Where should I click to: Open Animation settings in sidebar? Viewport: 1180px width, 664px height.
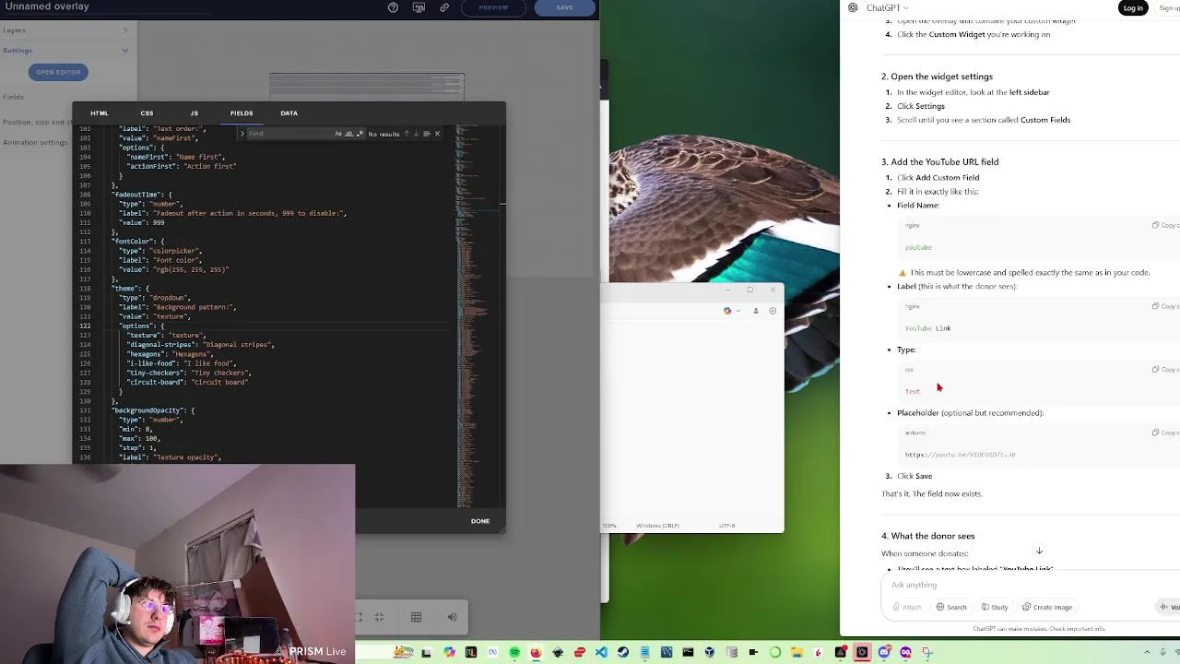tap(35, 143)
